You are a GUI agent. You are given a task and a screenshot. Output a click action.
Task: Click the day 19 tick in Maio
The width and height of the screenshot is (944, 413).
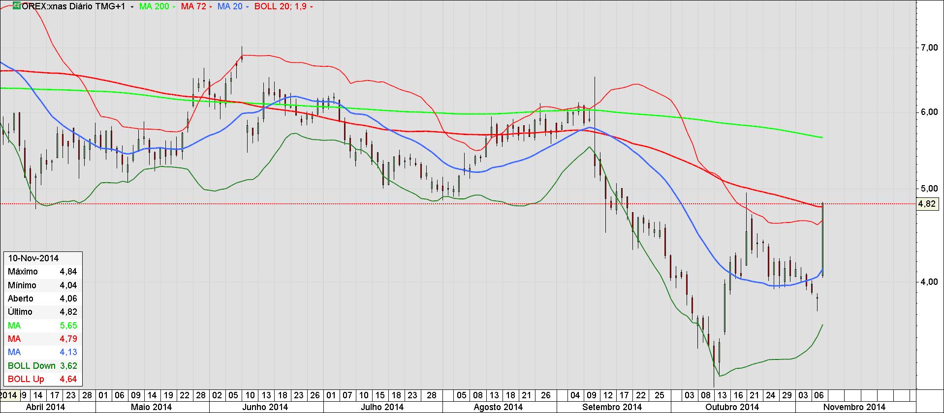[168, 395]
